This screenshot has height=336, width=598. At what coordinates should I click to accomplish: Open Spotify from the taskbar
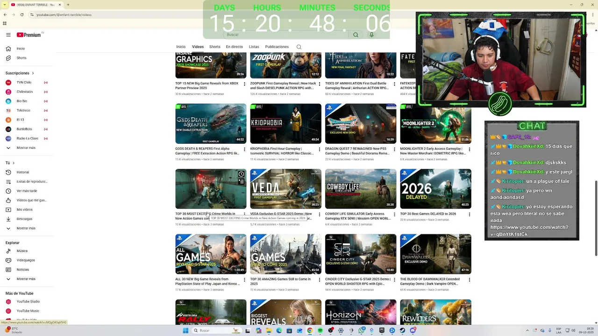point(320,330)
